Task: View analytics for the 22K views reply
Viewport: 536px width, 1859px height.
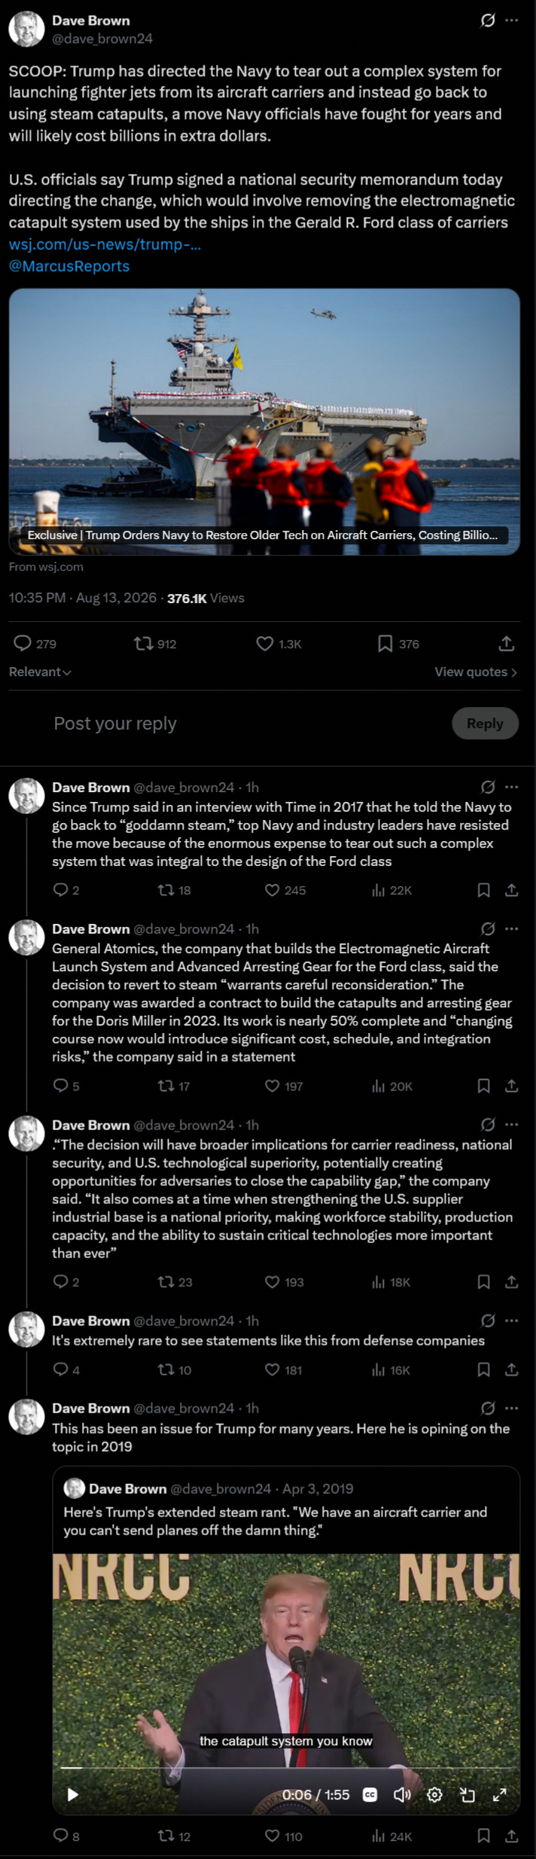Action: click(391, 890)
